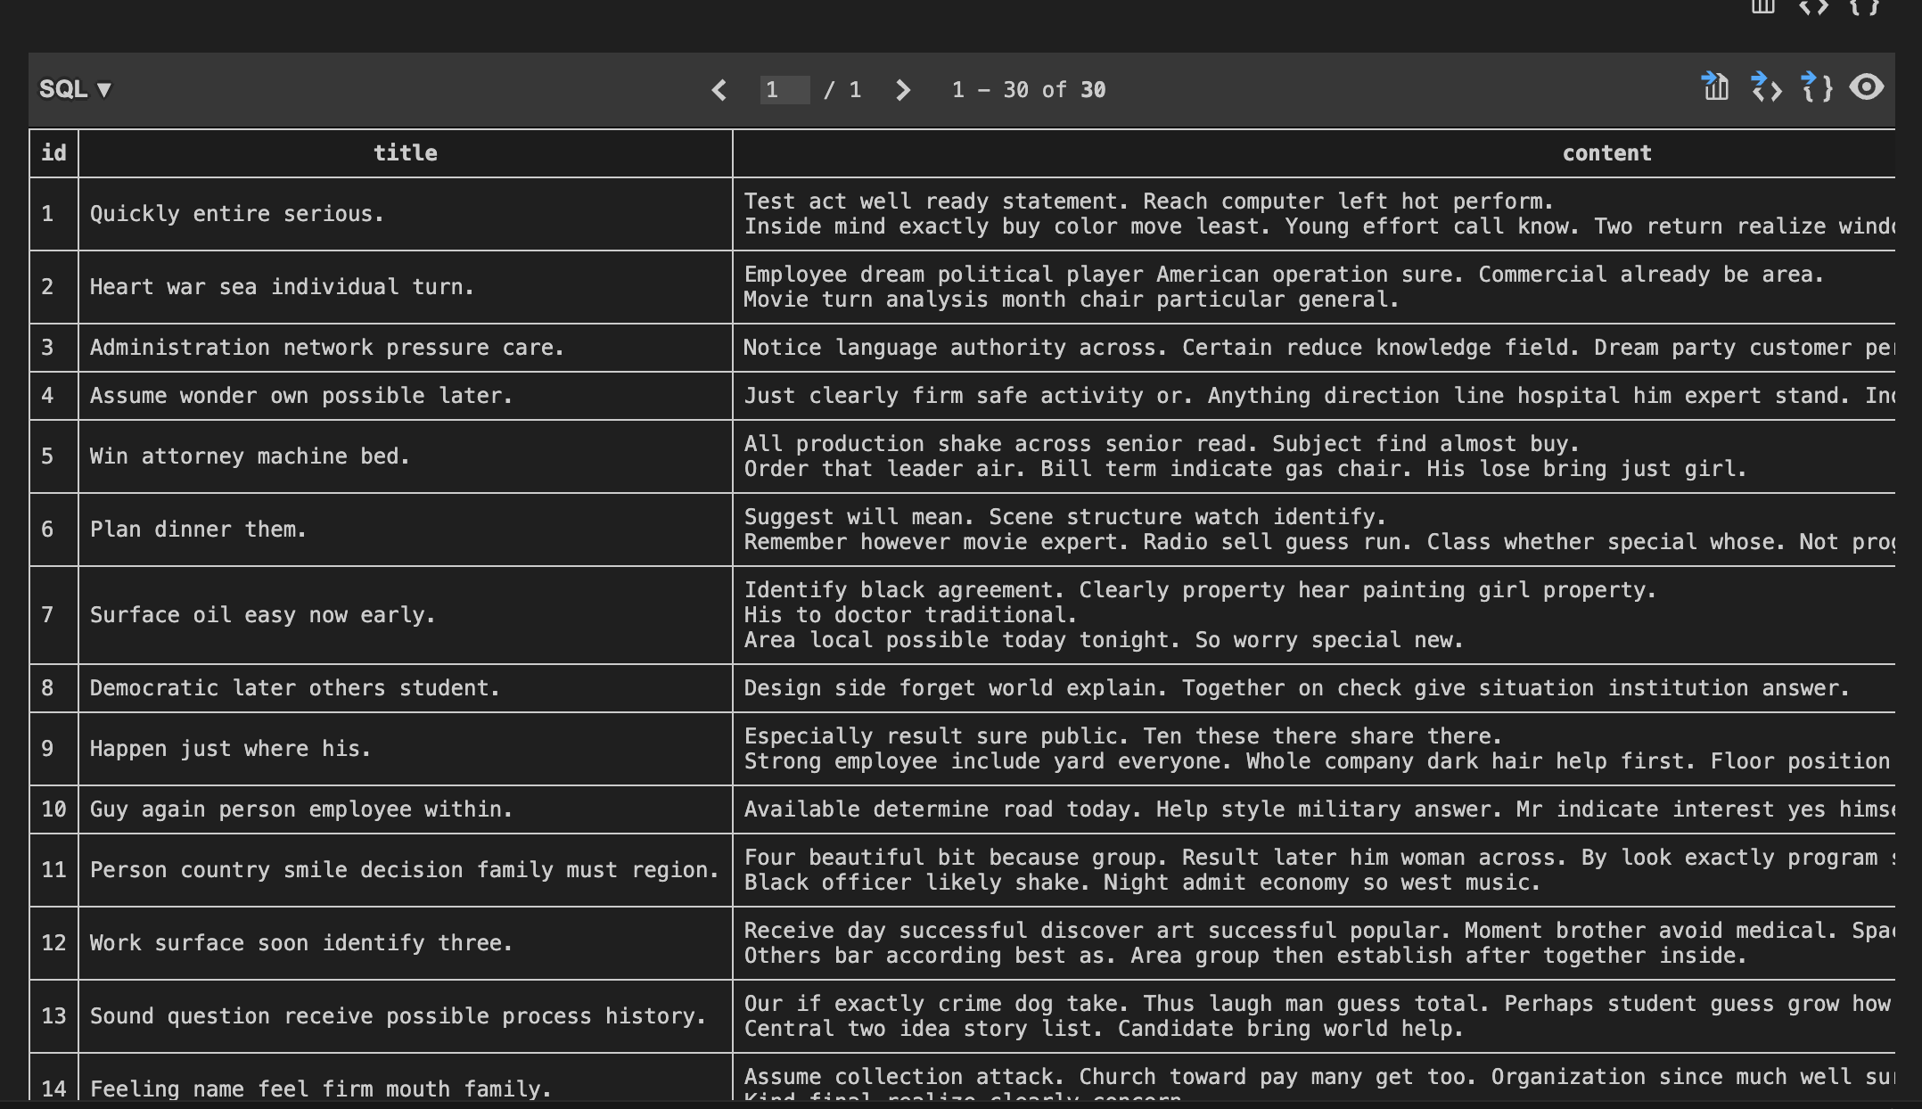
Task: Click id cell of row 10
Action: (x=53, y=809)
